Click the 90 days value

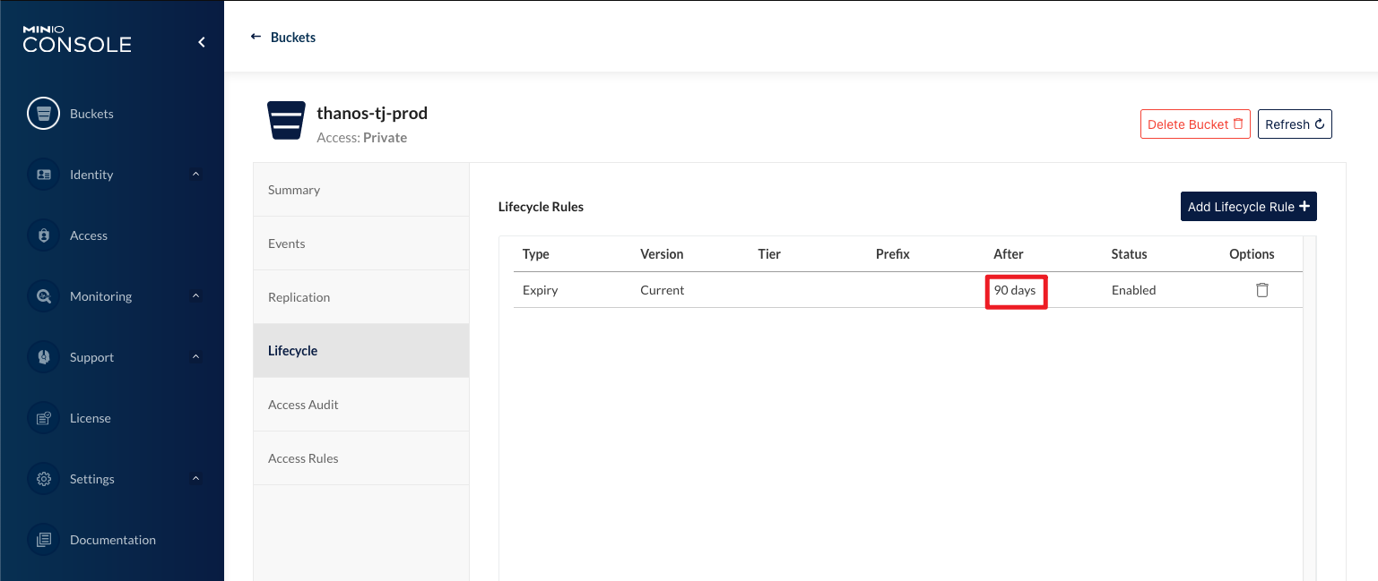point(1015,290)
